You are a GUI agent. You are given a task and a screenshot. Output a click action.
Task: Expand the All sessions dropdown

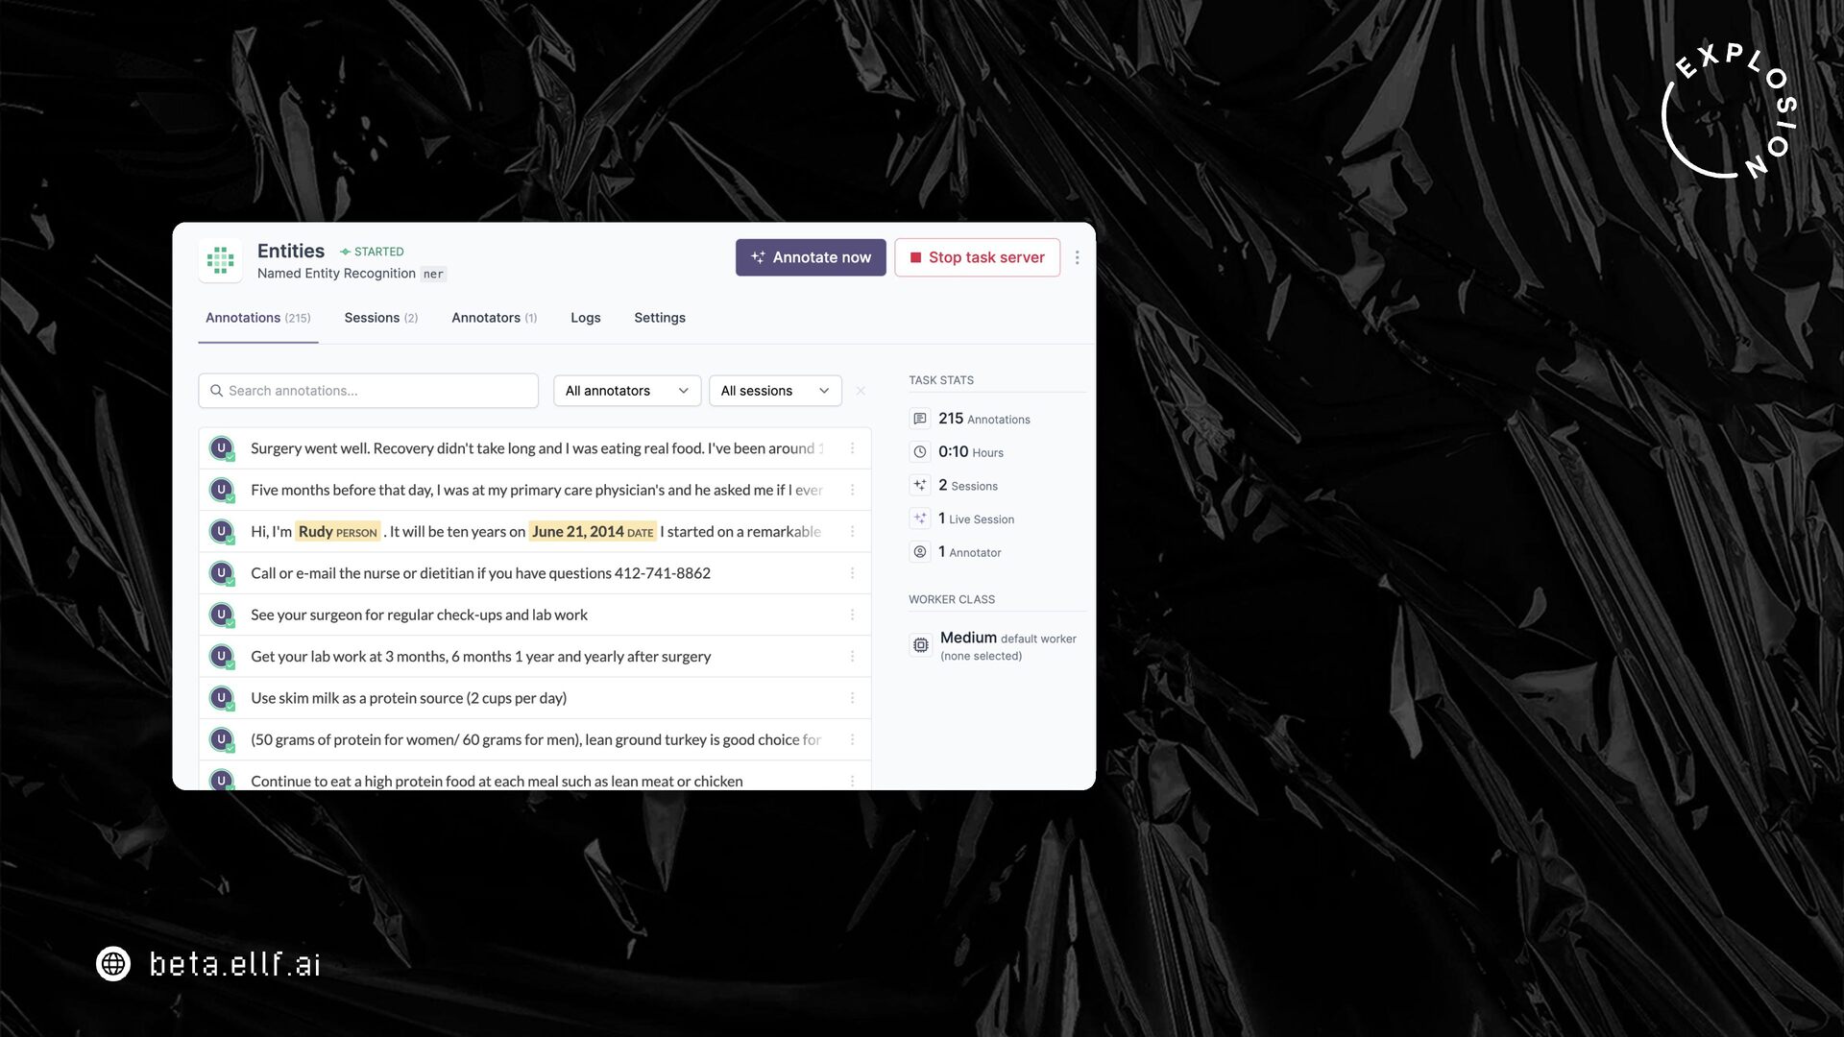[x=775, y=391]
